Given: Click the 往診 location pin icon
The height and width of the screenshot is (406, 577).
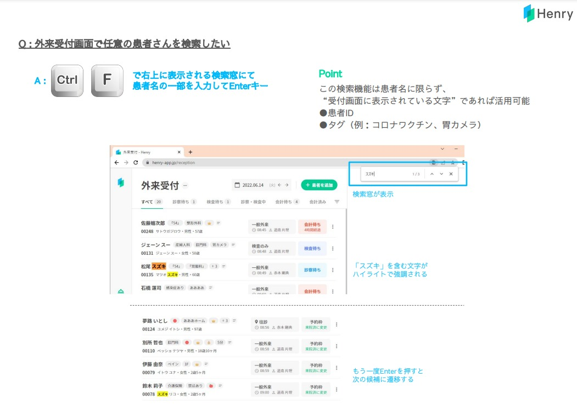Looking at the screenshot, I should 256,322.
